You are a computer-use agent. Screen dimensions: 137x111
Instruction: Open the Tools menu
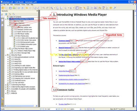(28, 5)
